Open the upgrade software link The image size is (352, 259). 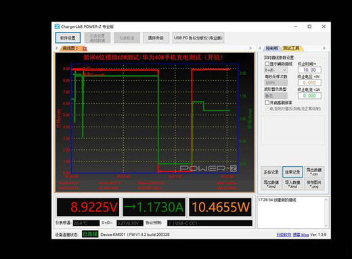[x=284, y=235]
